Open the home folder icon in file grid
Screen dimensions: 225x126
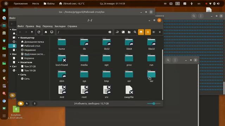point(62,42)
